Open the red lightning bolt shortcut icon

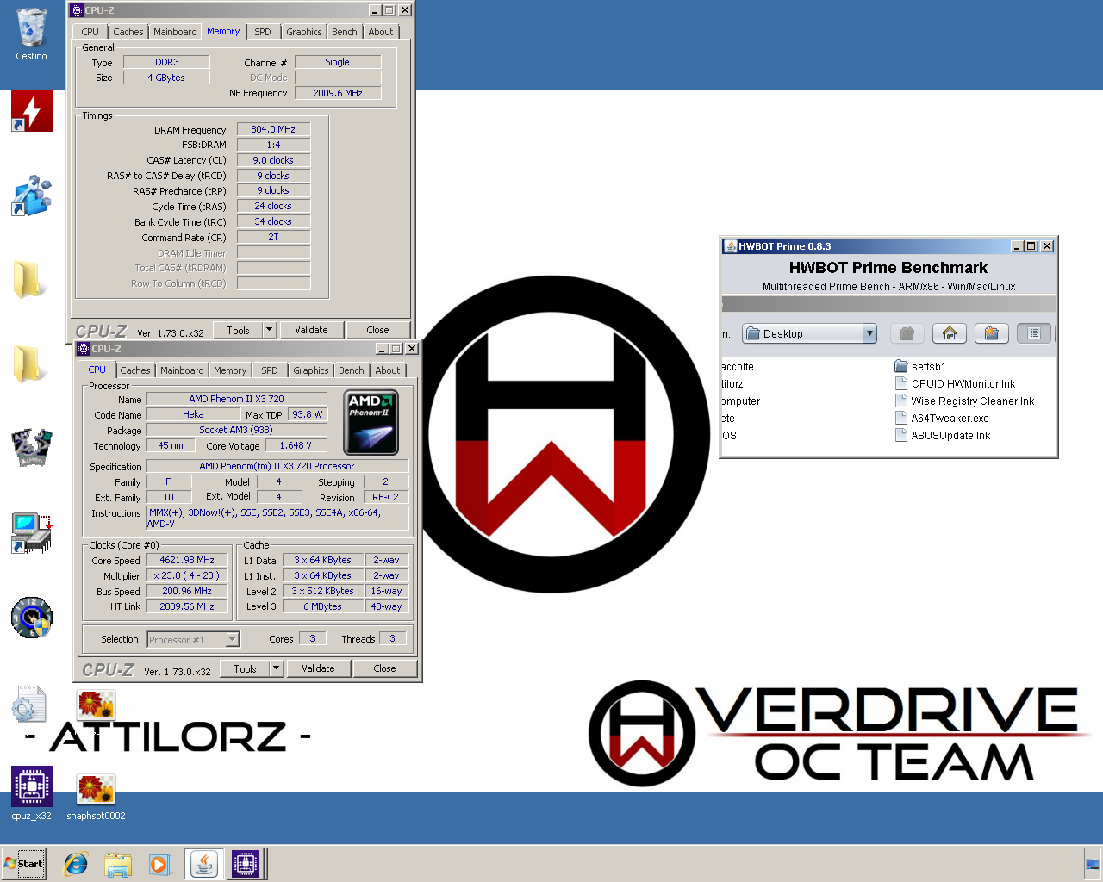(x=32, y=111)
